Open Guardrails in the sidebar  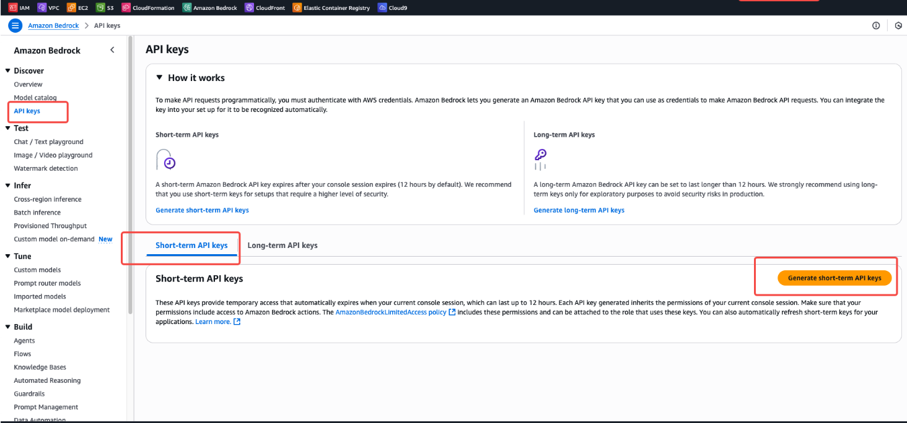29,394
